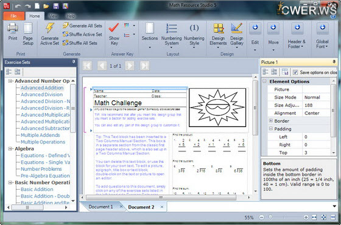Click Generate All Sets

[x=82, y=26]
